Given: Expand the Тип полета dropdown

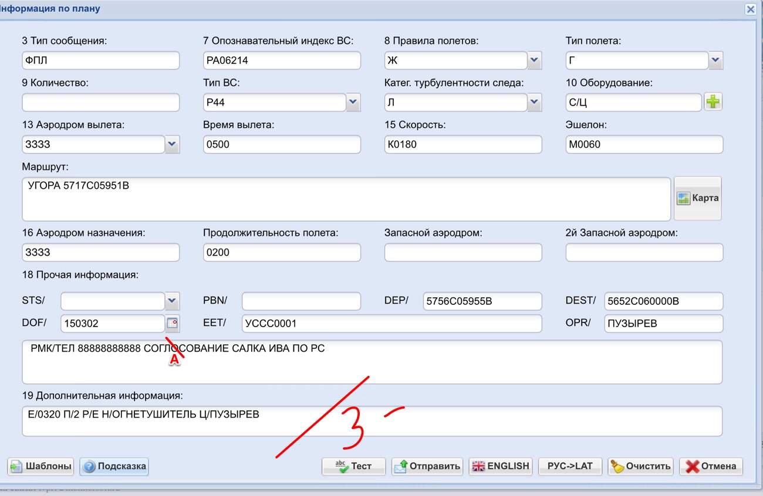Looking at the screenshot, I should (x=715, y=60).
